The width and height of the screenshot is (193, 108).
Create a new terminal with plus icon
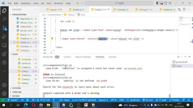click(x=178, y=57)
